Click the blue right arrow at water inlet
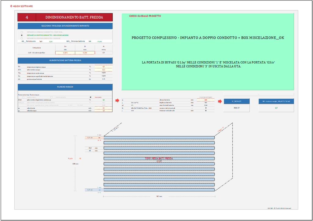The width and height of the screenshot is (313, 221). 99,190
